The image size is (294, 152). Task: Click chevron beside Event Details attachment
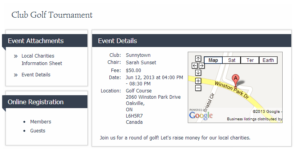(16, 75)
